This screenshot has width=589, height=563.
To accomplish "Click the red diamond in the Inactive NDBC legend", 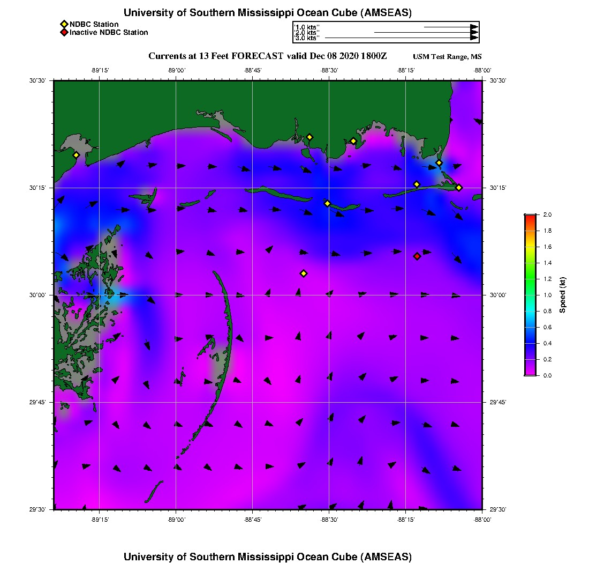I will [x=64, y=33].
